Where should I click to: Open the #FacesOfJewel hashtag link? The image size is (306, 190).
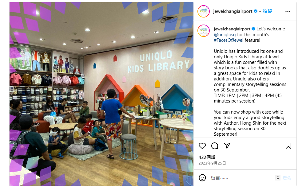[229, 40]
